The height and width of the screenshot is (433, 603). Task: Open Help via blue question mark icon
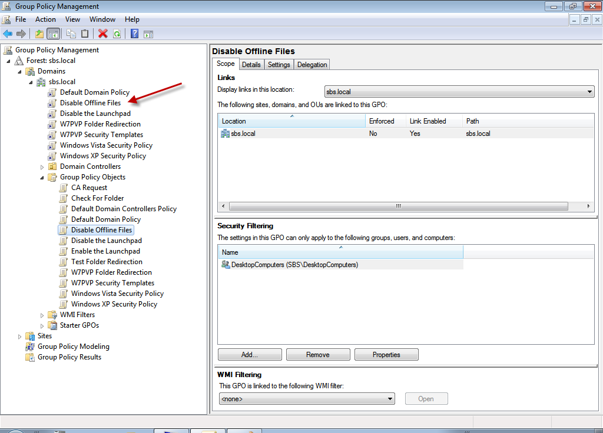(134, 34)
